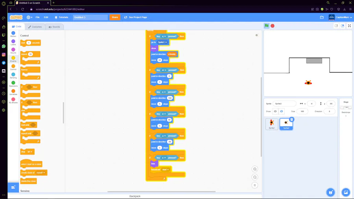The image size is (354, 199).
Task: Click the workspace vertical scrollbar
Action: (261, 117)
